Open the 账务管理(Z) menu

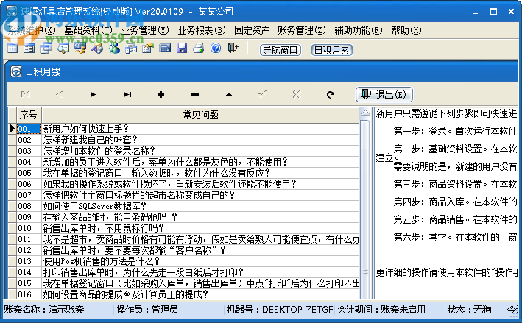pos(302,30)
